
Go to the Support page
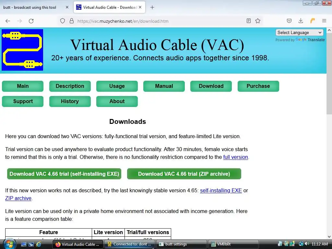[23, 101]
